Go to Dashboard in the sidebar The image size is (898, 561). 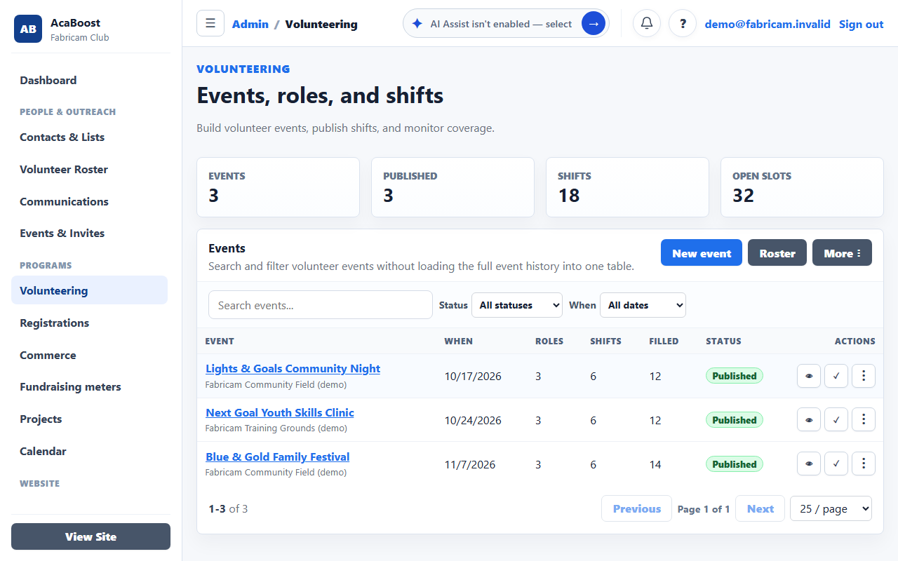pos(89,80)
